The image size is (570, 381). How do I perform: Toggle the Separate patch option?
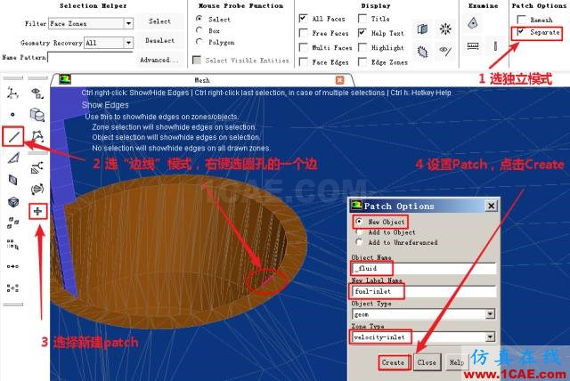[x=521, y=32]
